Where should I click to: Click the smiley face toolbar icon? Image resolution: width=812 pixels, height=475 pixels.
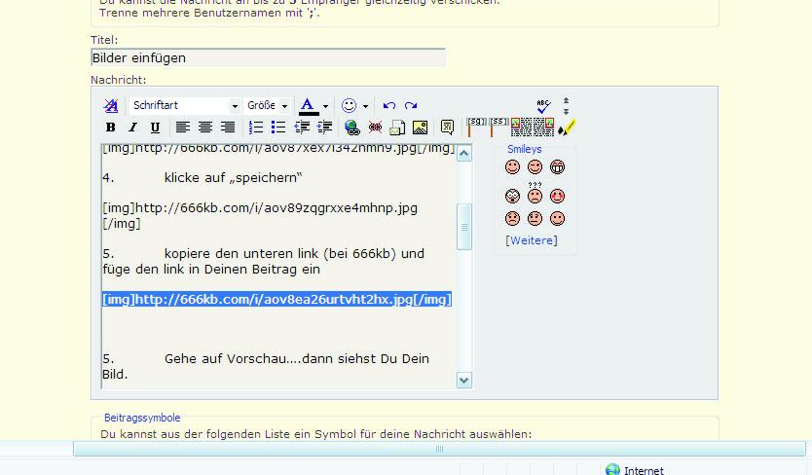(349, 106)
